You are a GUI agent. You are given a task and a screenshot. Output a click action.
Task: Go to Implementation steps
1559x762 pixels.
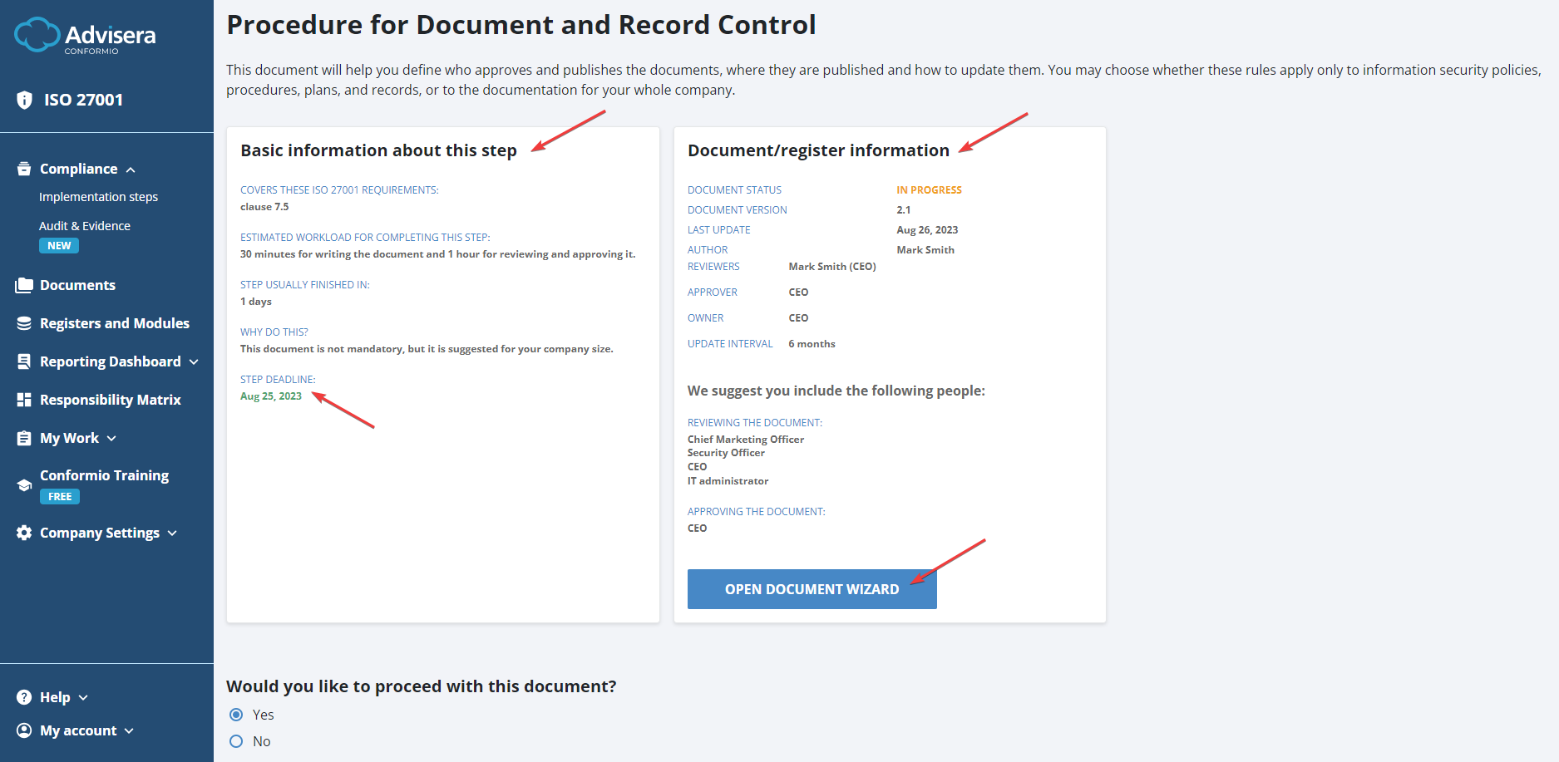pyautogui.click(x=98, y=197)
